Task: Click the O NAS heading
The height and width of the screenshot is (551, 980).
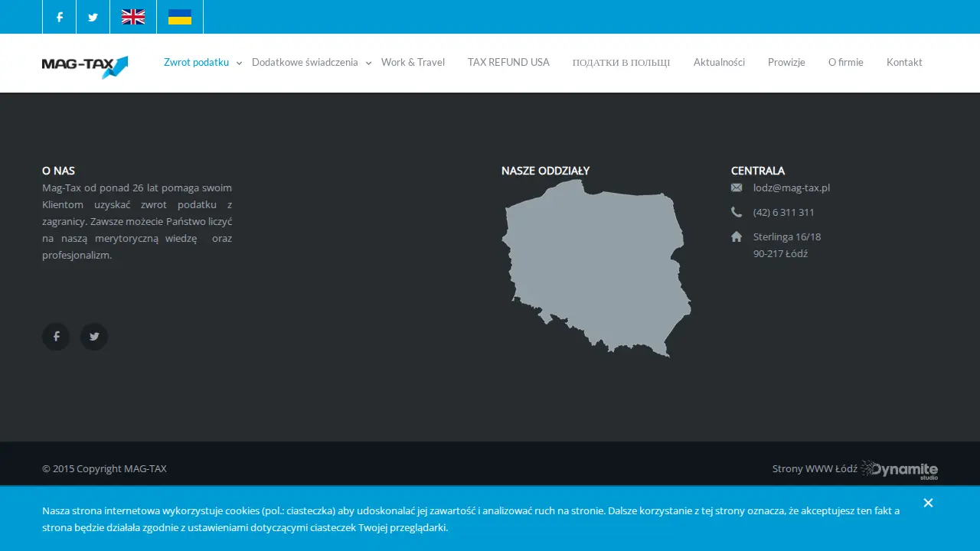Action: (x=58, y=171)
